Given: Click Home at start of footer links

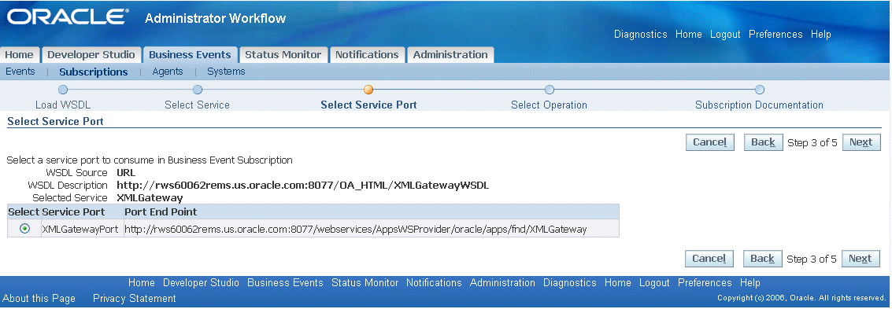Looking at the screenshot, I should [x=142, y=283].
